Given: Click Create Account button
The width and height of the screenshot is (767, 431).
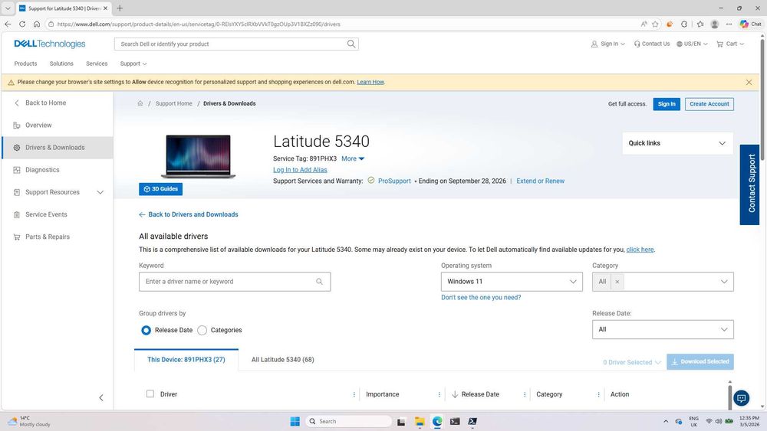Looking at the screenshot, I should click(x=709, y=104).
